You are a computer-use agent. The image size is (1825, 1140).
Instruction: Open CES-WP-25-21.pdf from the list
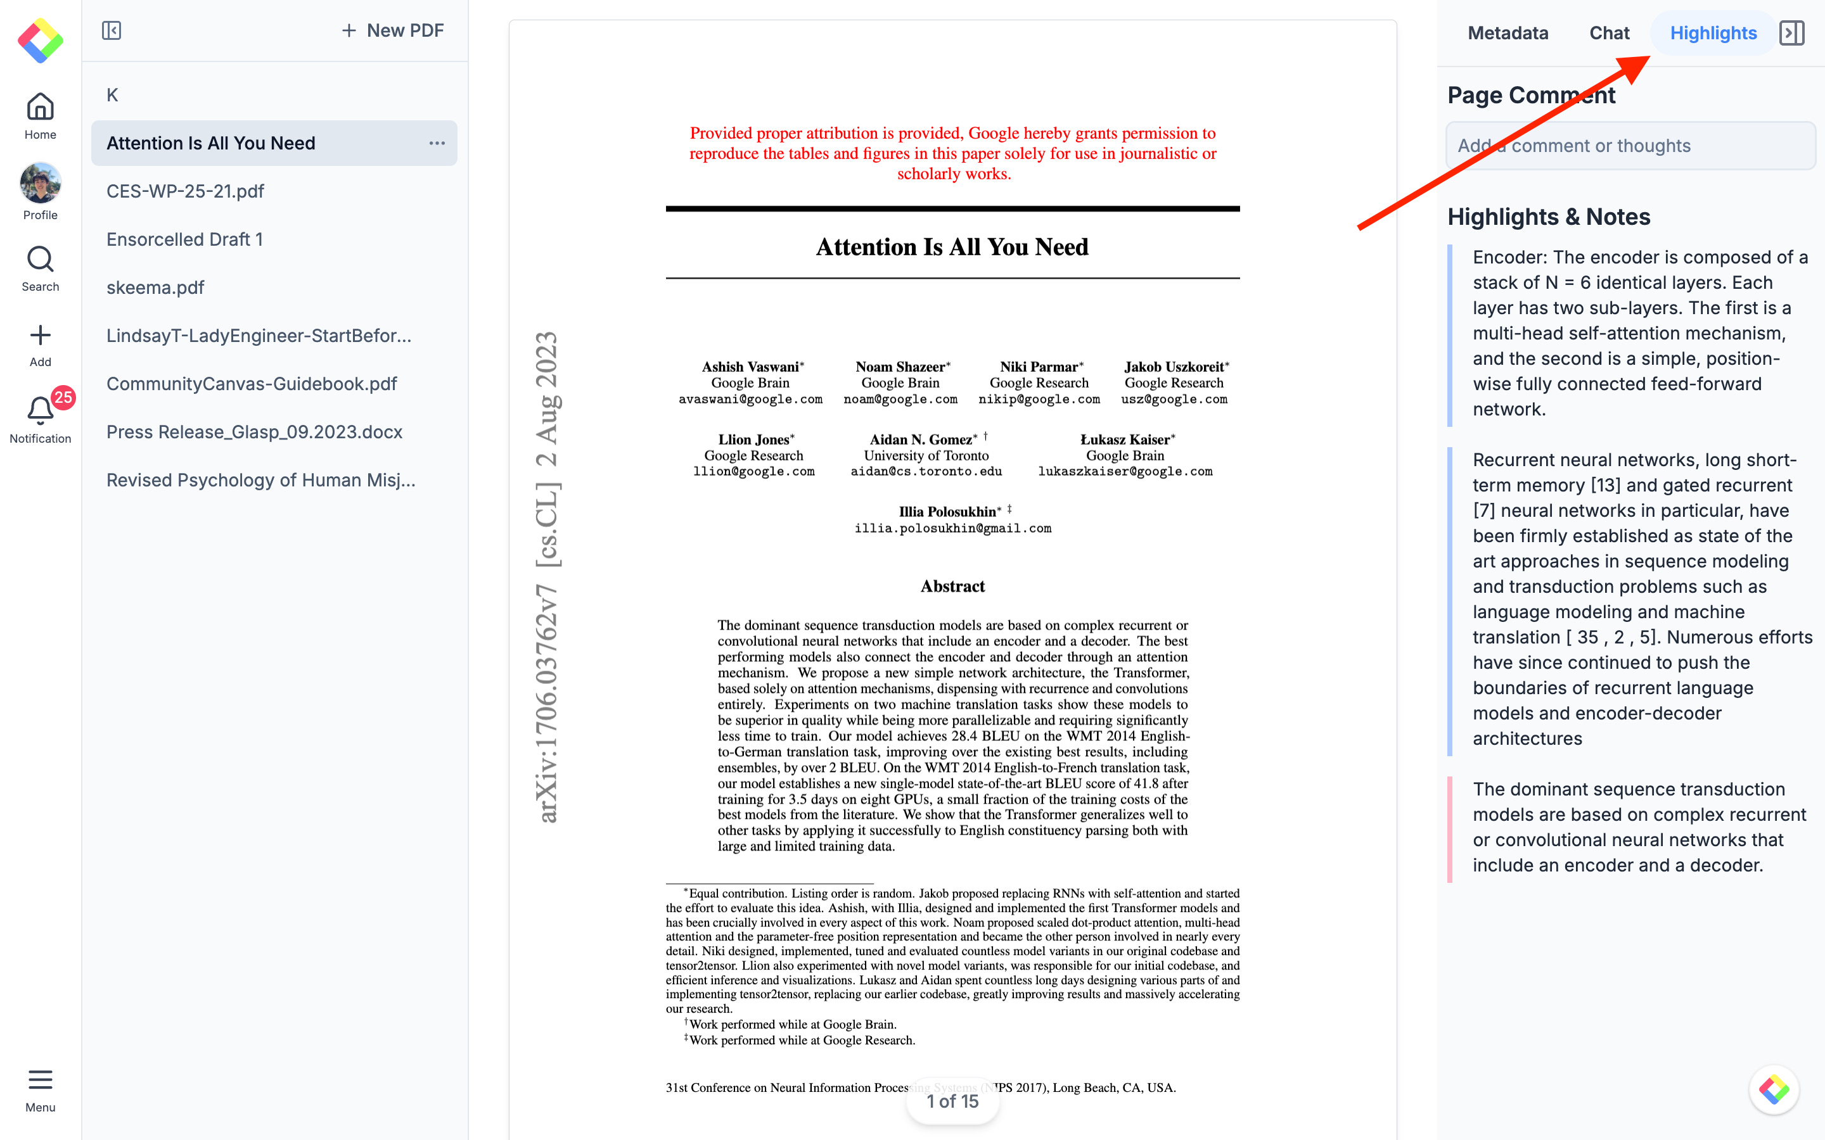[185, 191]
